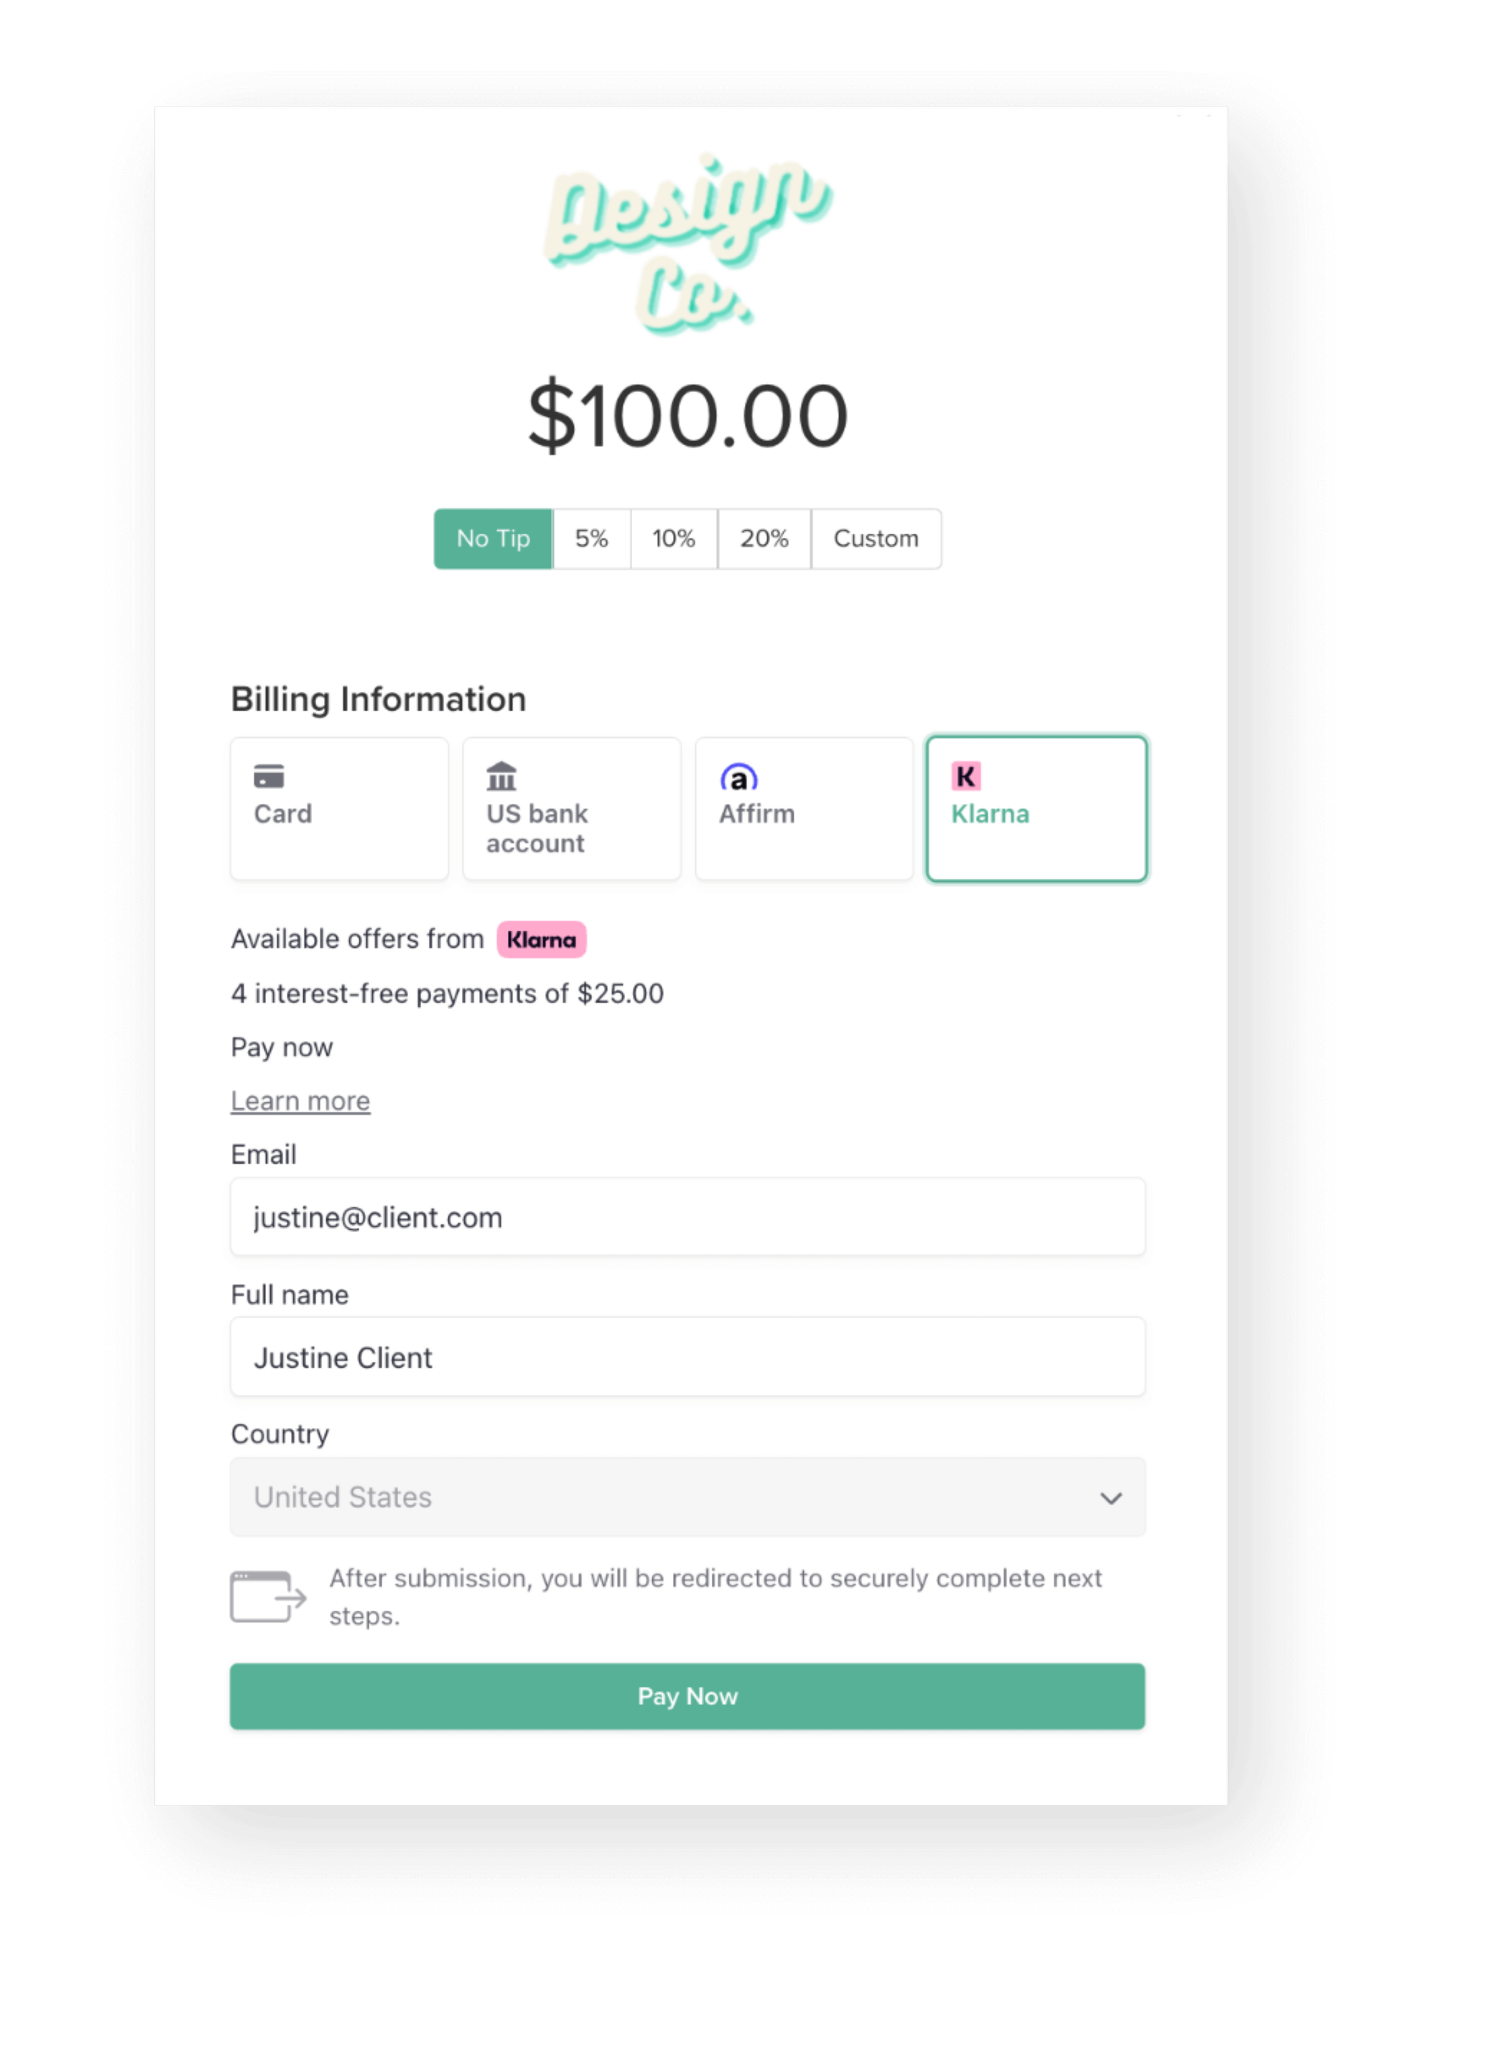Switch to US bank account payment
The width and height of the screenshot is (1494, 2058).
571,808
